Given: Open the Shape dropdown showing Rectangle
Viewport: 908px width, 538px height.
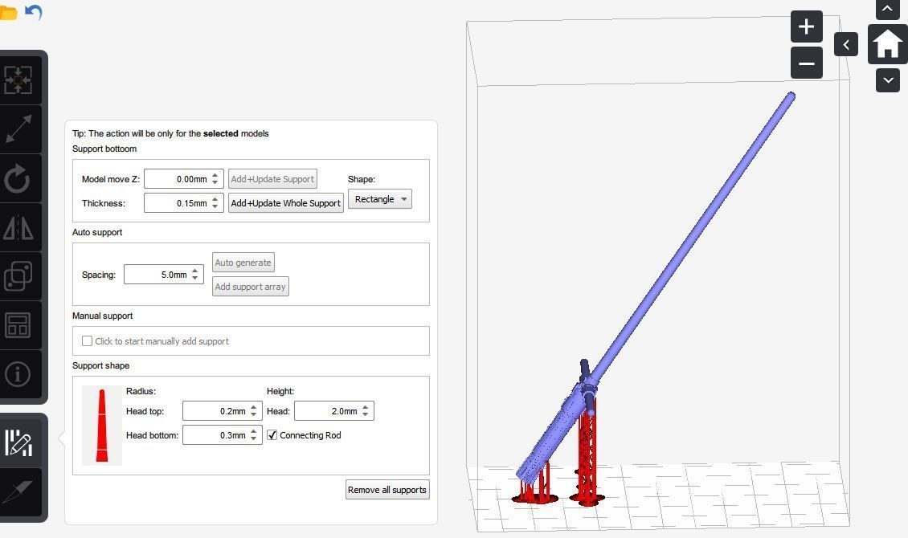Looking at the screenshot, I should point(379,199).
